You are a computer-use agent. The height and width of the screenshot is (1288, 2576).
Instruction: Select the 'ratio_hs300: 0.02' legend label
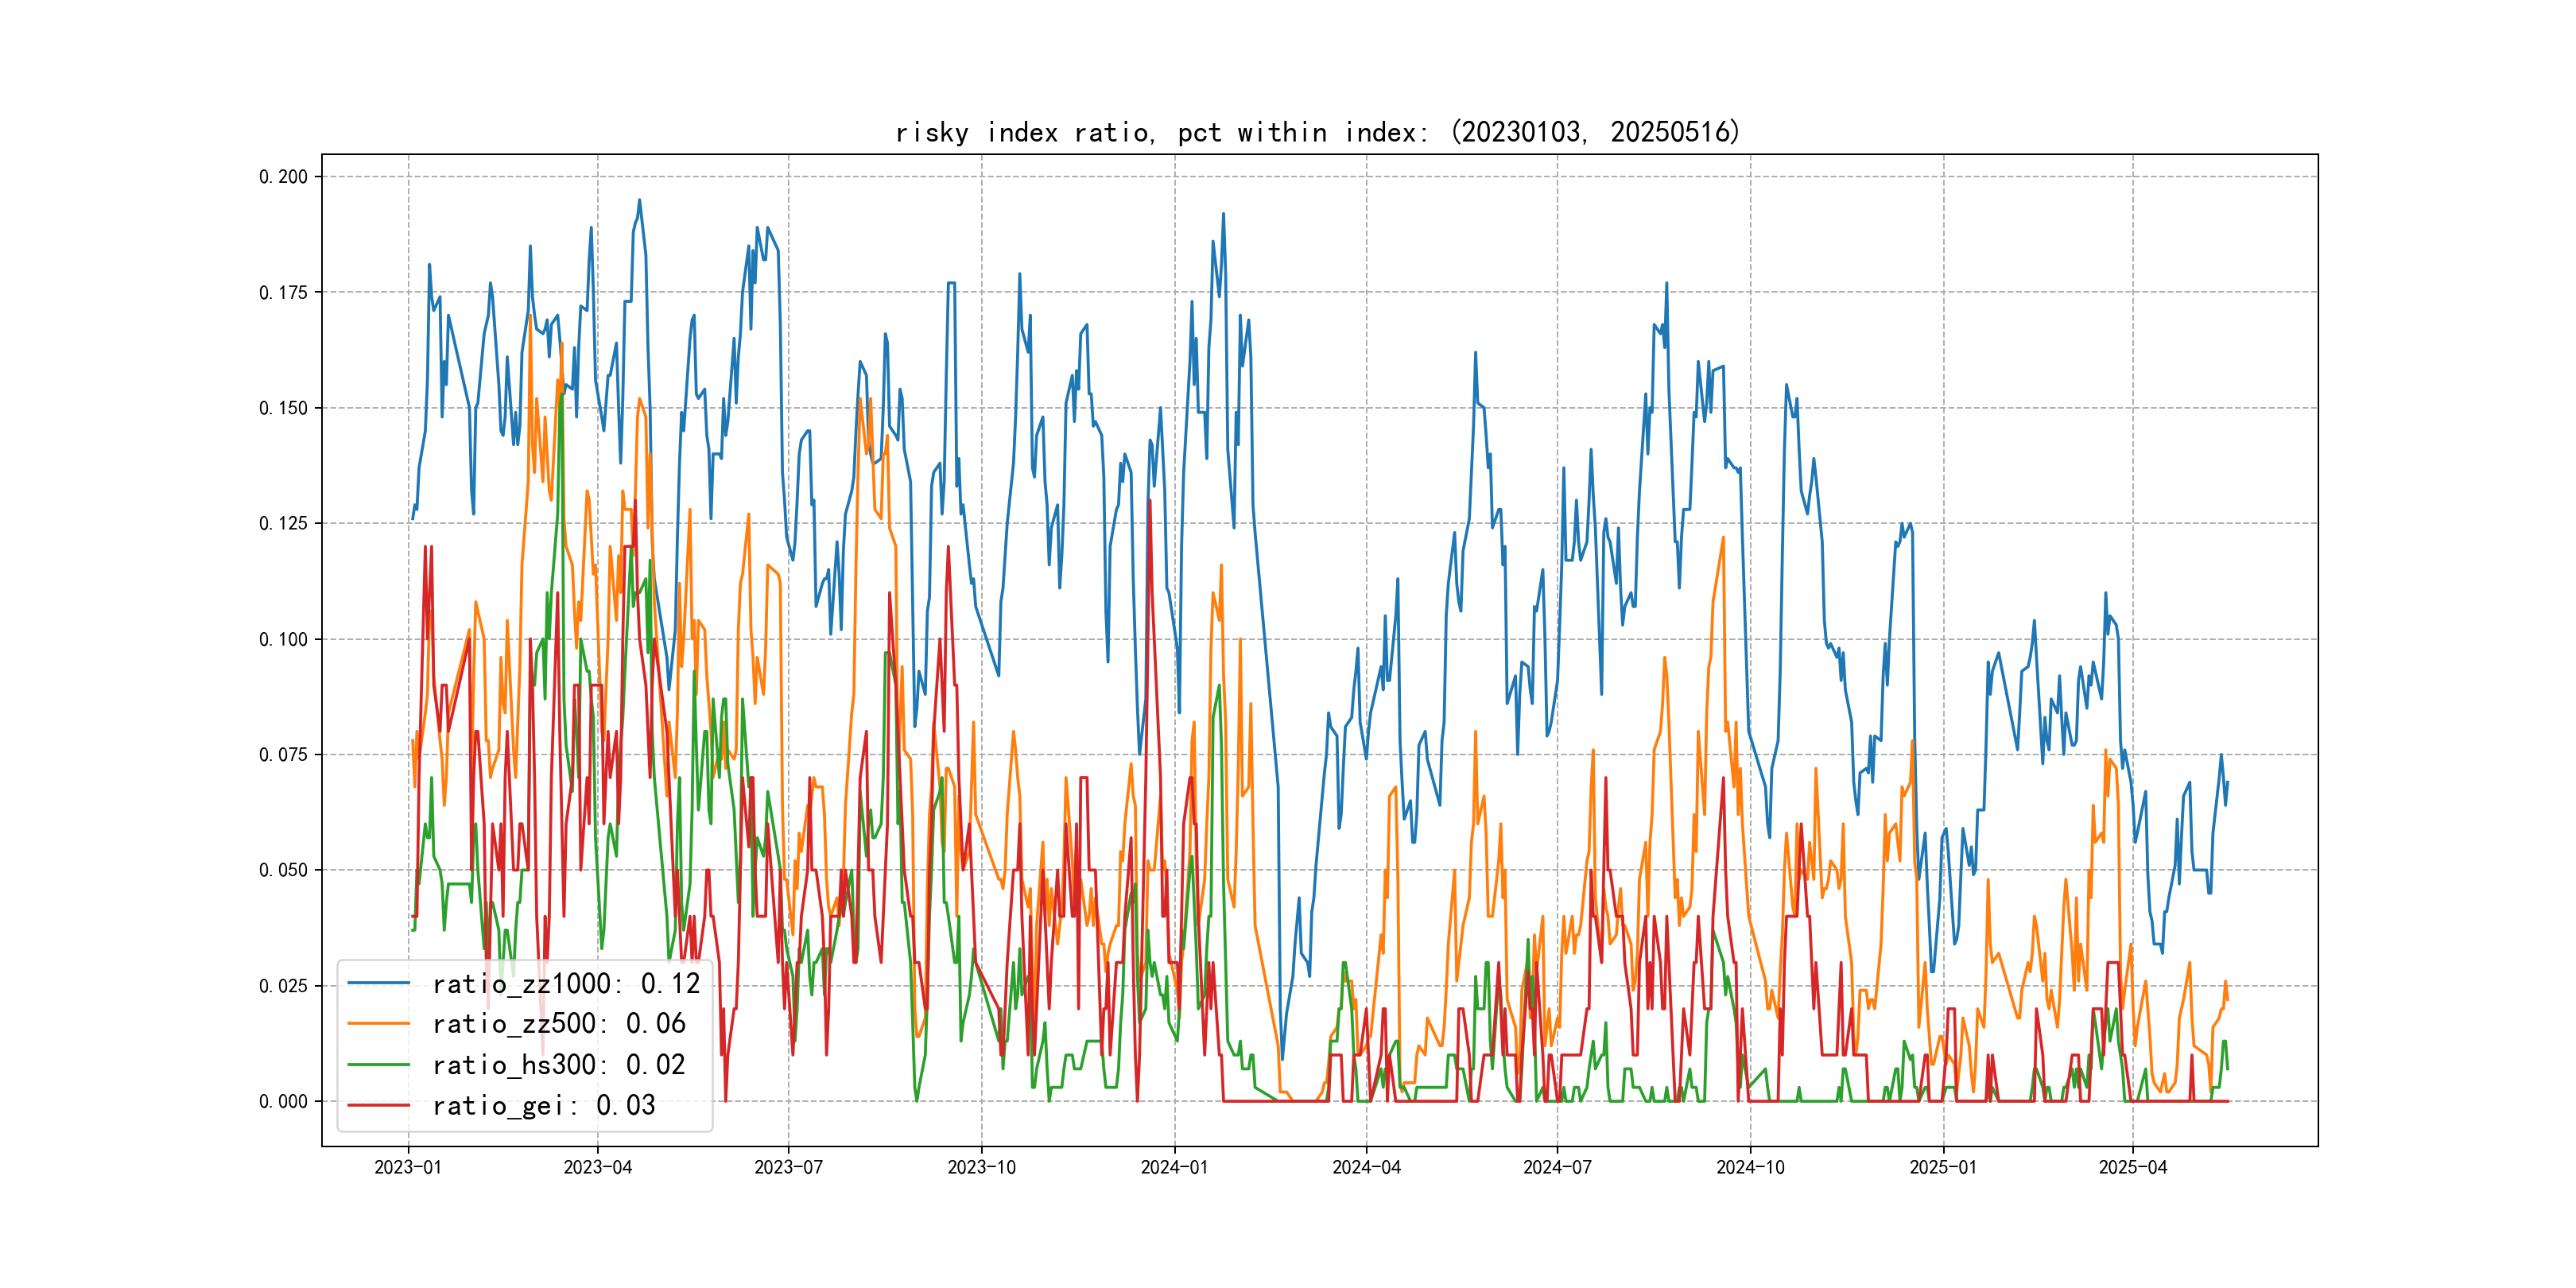click(x=559, y=1065)
